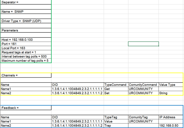Select ':Maximum number of tag polls = 5' cell
Viewport: 184px width, 128px height.
point(26,61)
